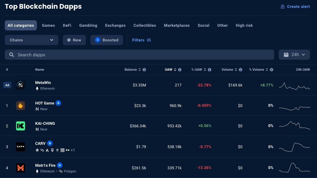
Task: Open the Filters panel
Action: [142, 40]
